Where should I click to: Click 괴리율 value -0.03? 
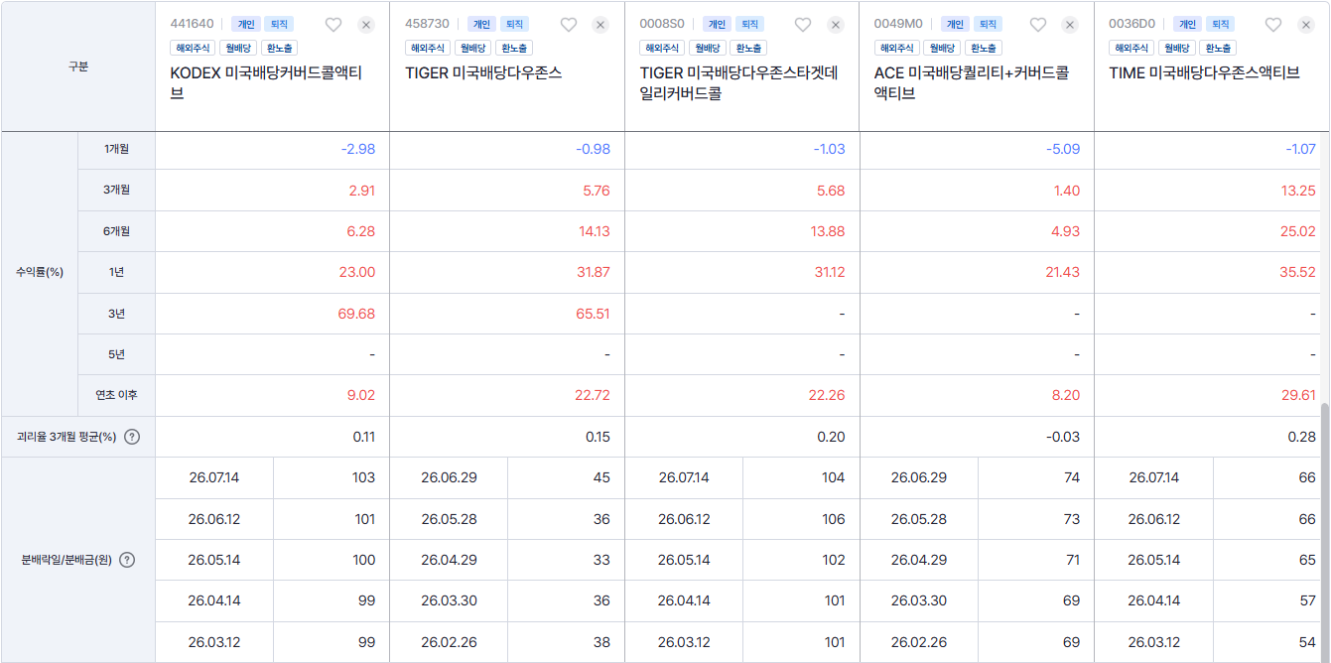pyautogui.click(x=1063, y=437)
